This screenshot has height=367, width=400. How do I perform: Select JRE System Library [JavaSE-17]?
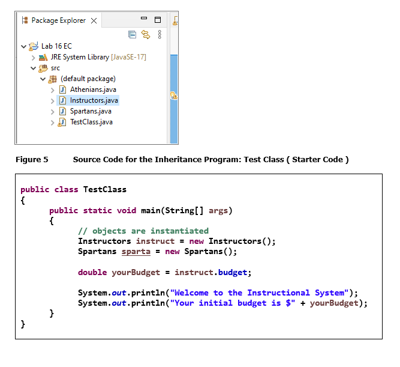click(x=98, y=57)
